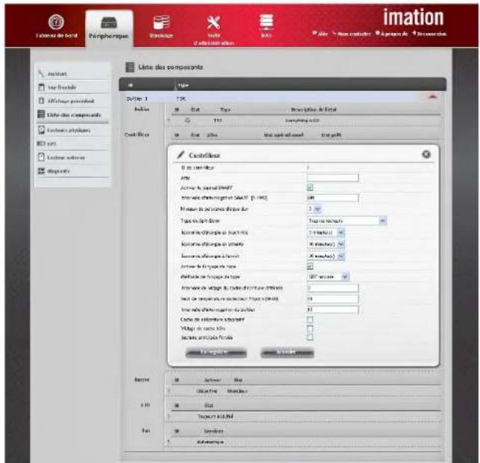Focus cache d'écriture différée interval field
The width and height of the screenshot is (480, 463).
point(333,288)
